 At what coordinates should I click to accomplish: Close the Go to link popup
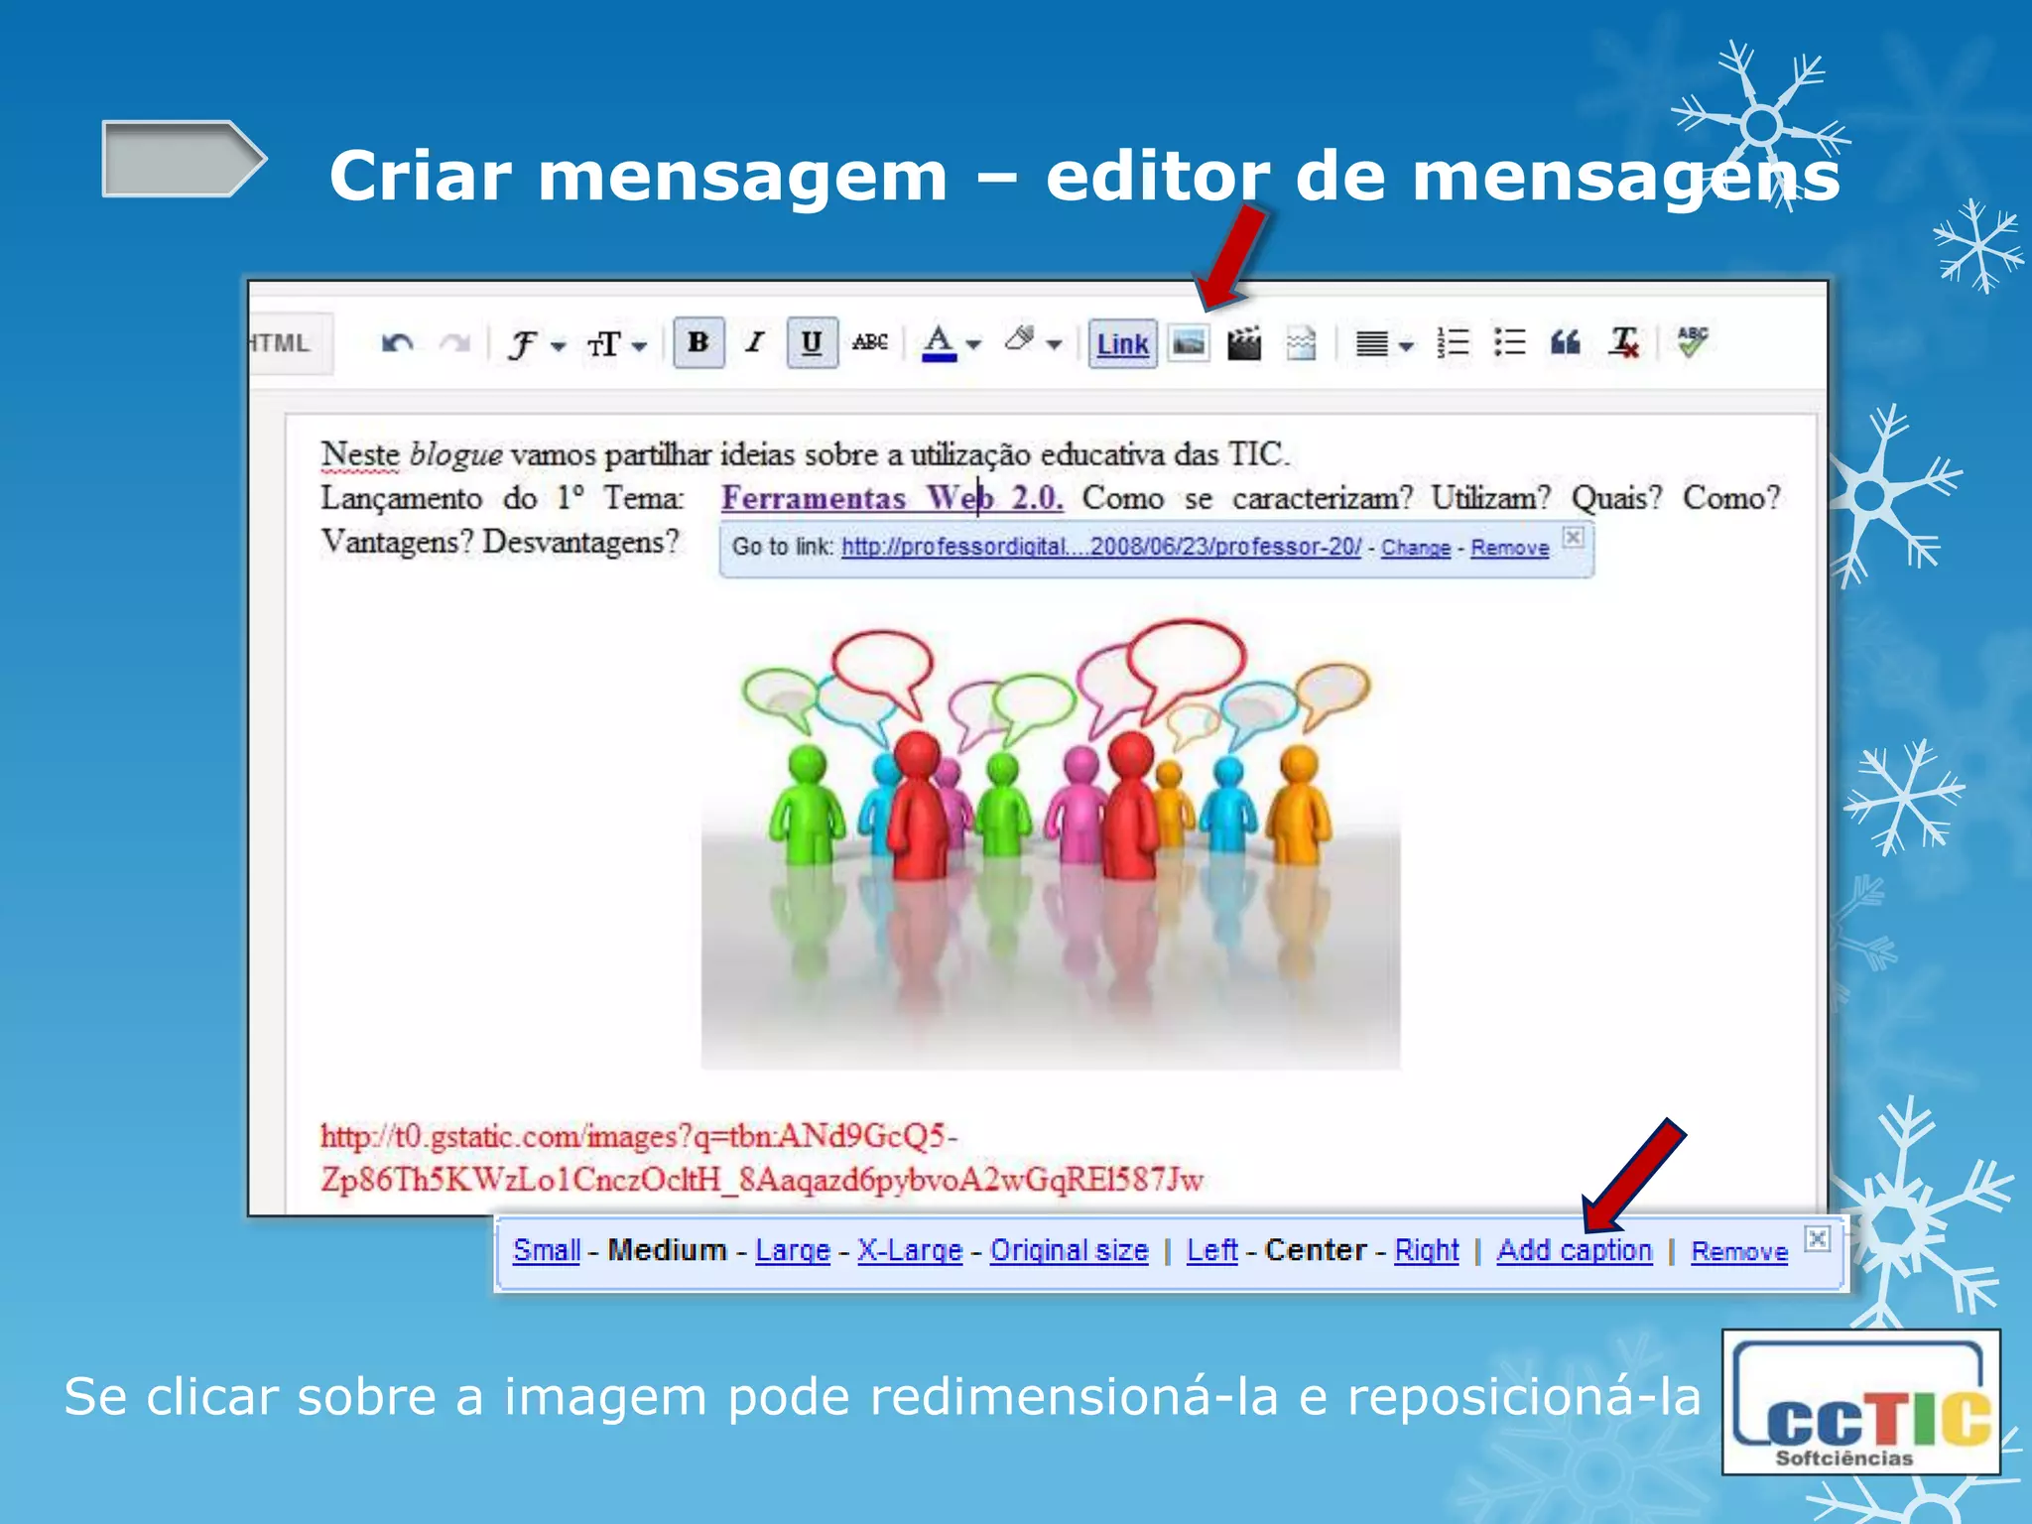point(1574,537)
